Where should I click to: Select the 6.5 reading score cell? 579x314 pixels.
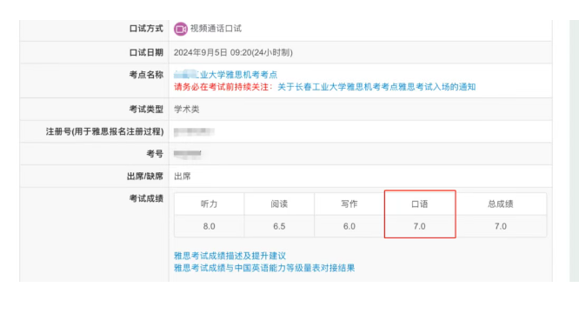point(279,226)
